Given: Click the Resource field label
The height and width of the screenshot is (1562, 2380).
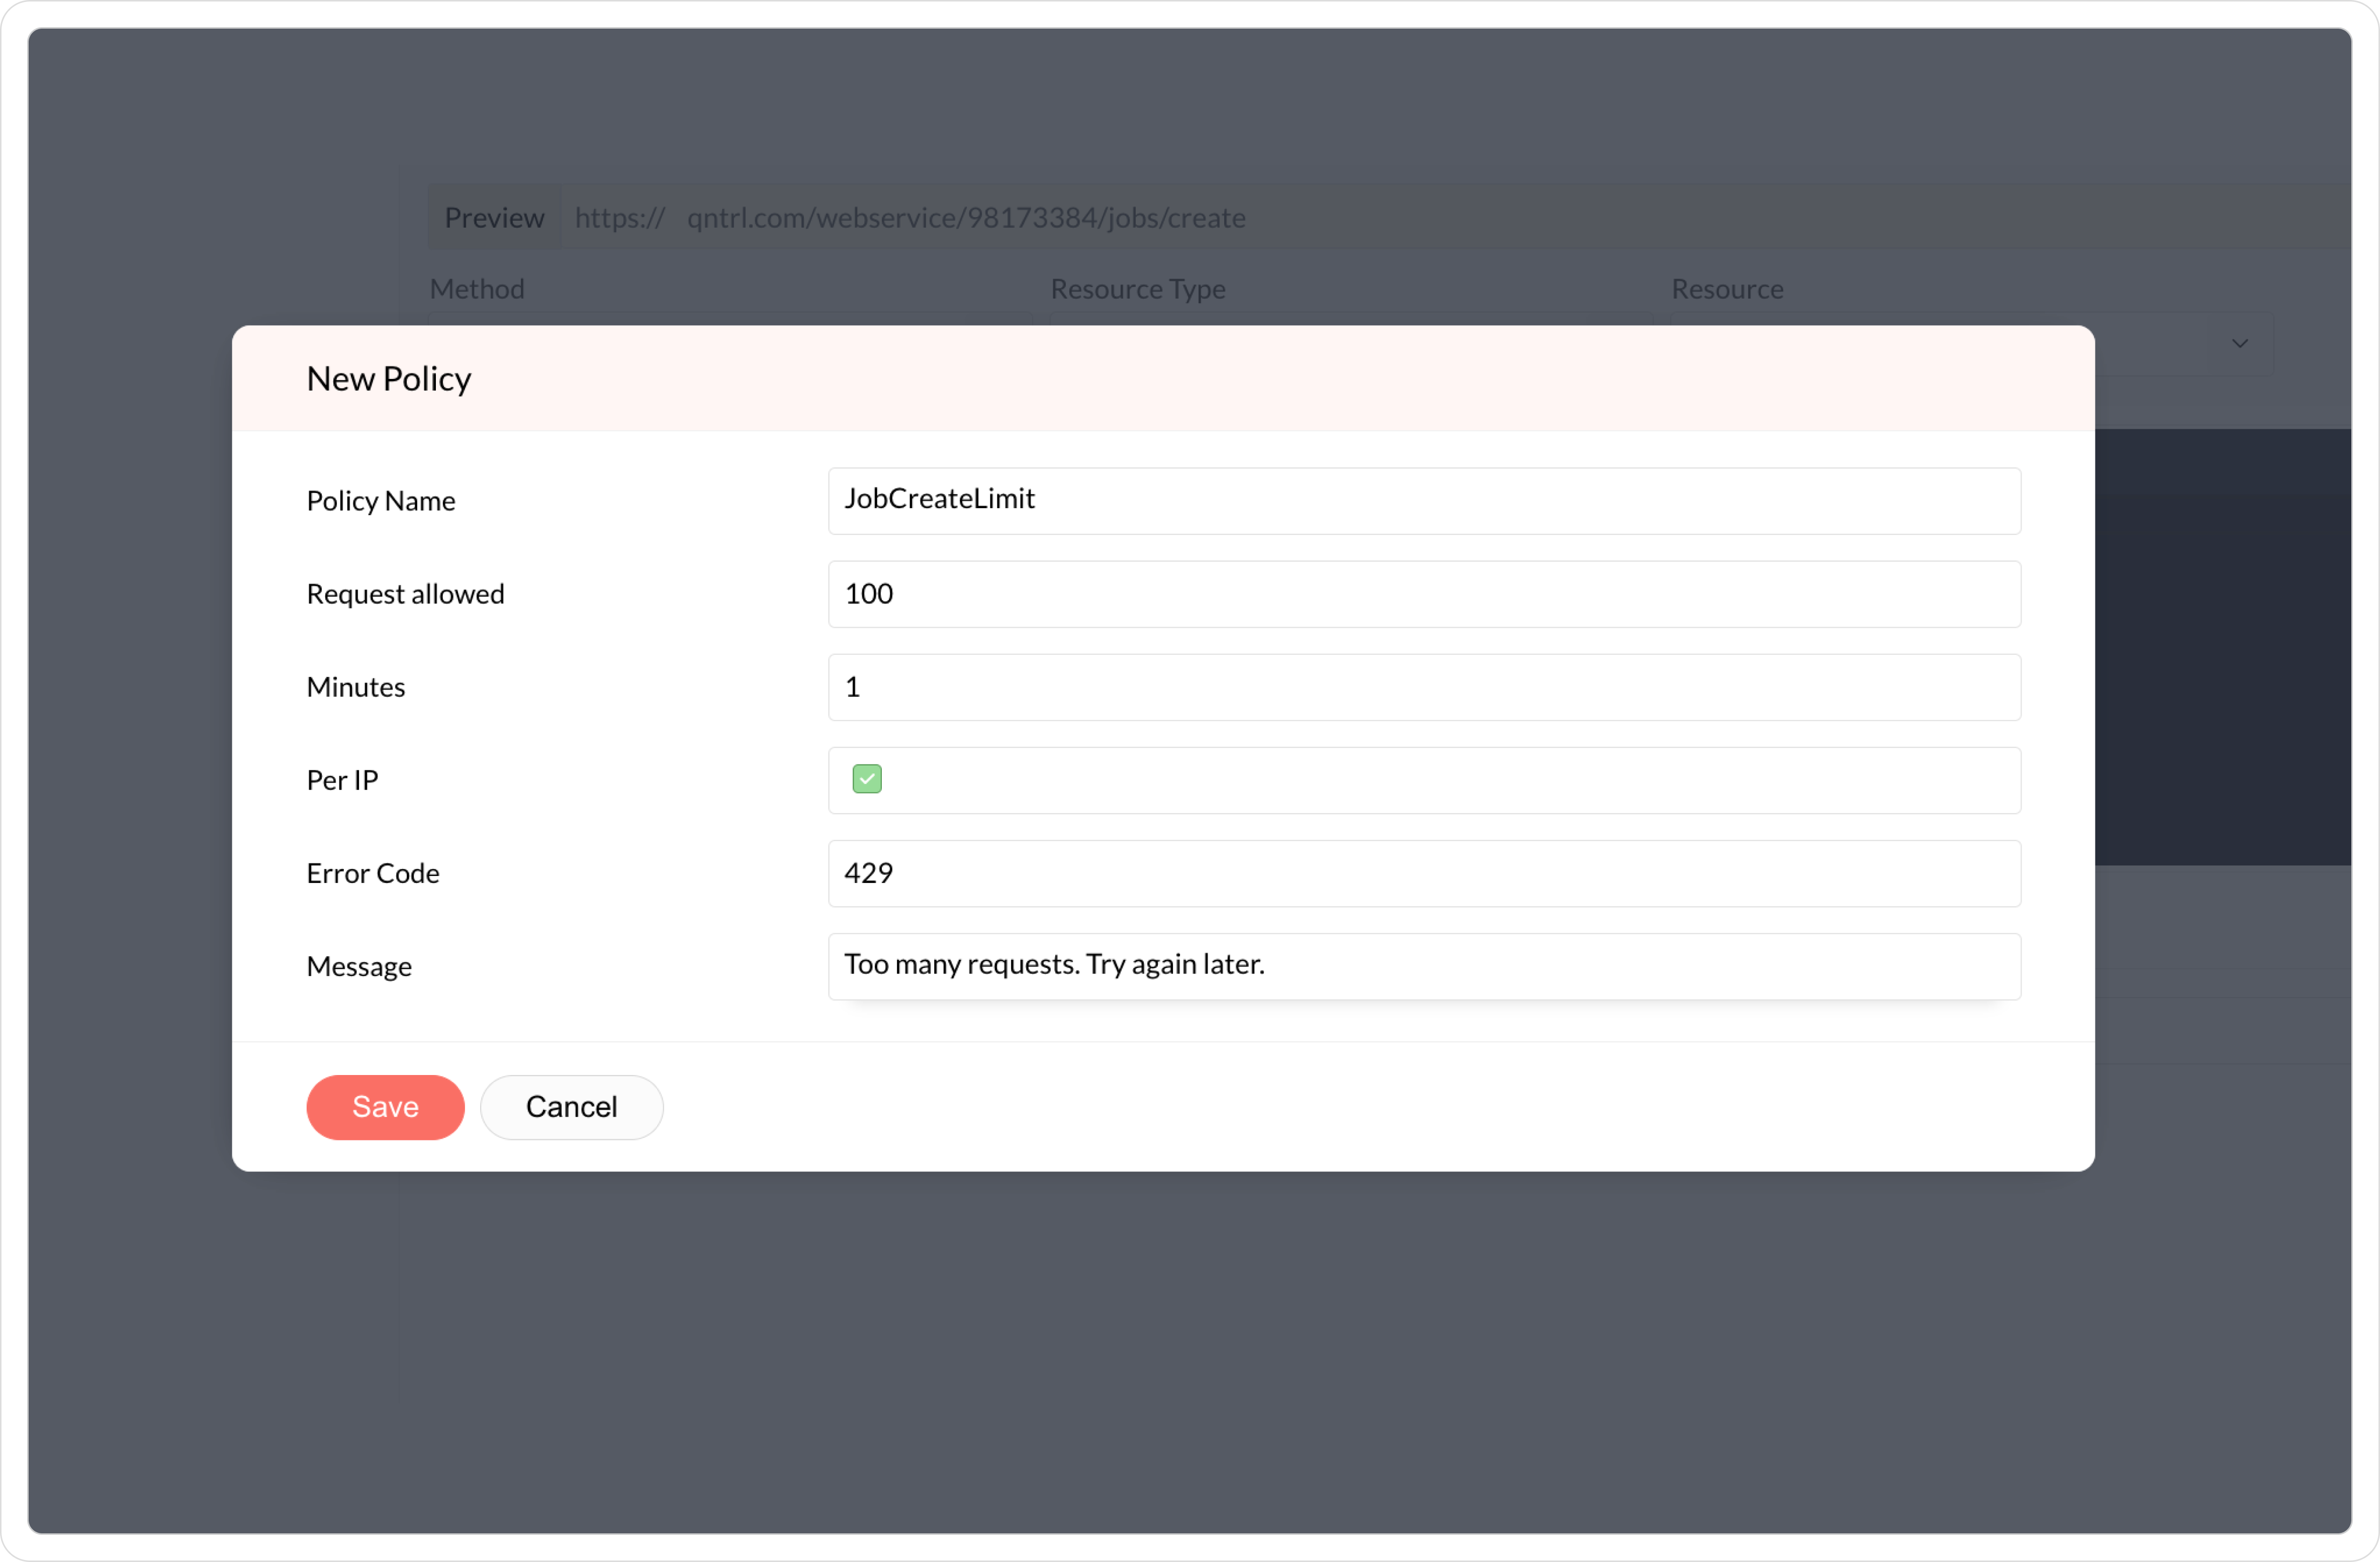Looking at the screenshot, I should [1726, 289].
